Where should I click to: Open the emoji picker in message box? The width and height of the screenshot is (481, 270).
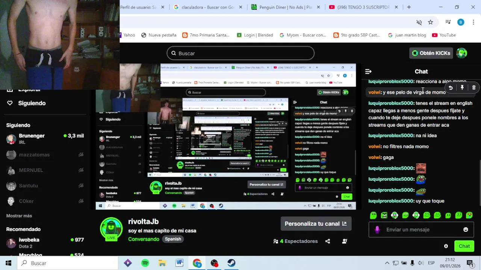(x=466, y=229)
